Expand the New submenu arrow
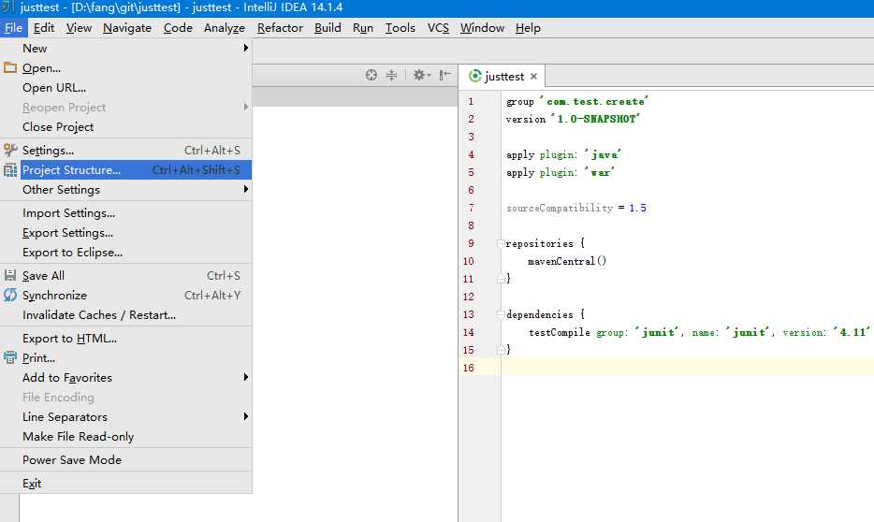 tap(245, 48)
